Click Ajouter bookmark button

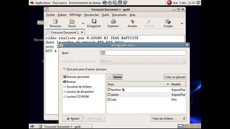tap(73, 119)
